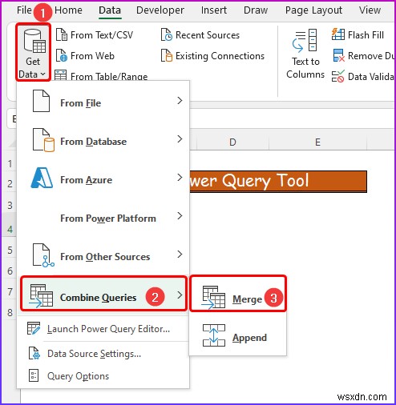The image size is (396, 405).
Task: Select Merge in the submenu
Action: 238,294
